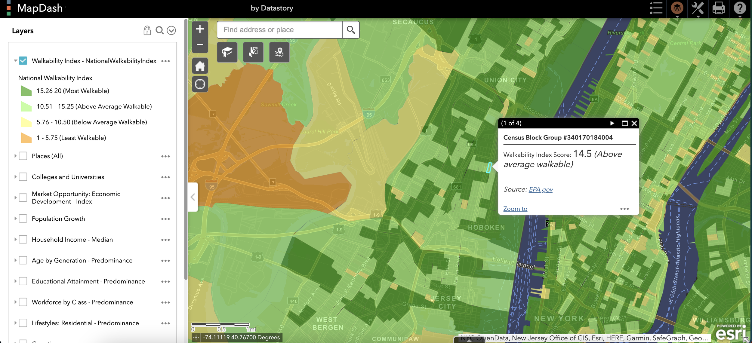Expand Household Income - Median layer

click(15, 240)
